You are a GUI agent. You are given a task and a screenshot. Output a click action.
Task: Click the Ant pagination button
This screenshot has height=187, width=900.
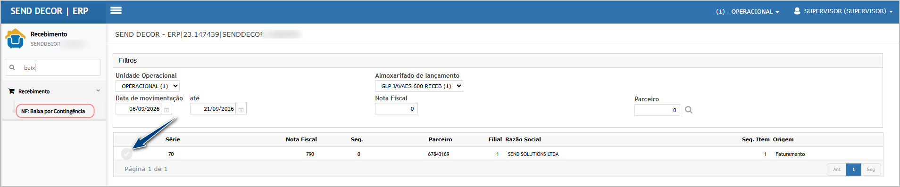(x=836, y=169)
